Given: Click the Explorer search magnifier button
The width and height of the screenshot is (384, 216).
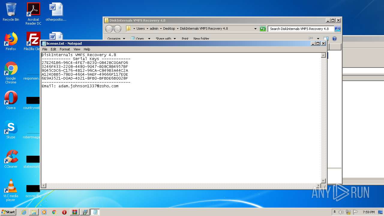Looking at the screenshot, I should coord(337,29).
